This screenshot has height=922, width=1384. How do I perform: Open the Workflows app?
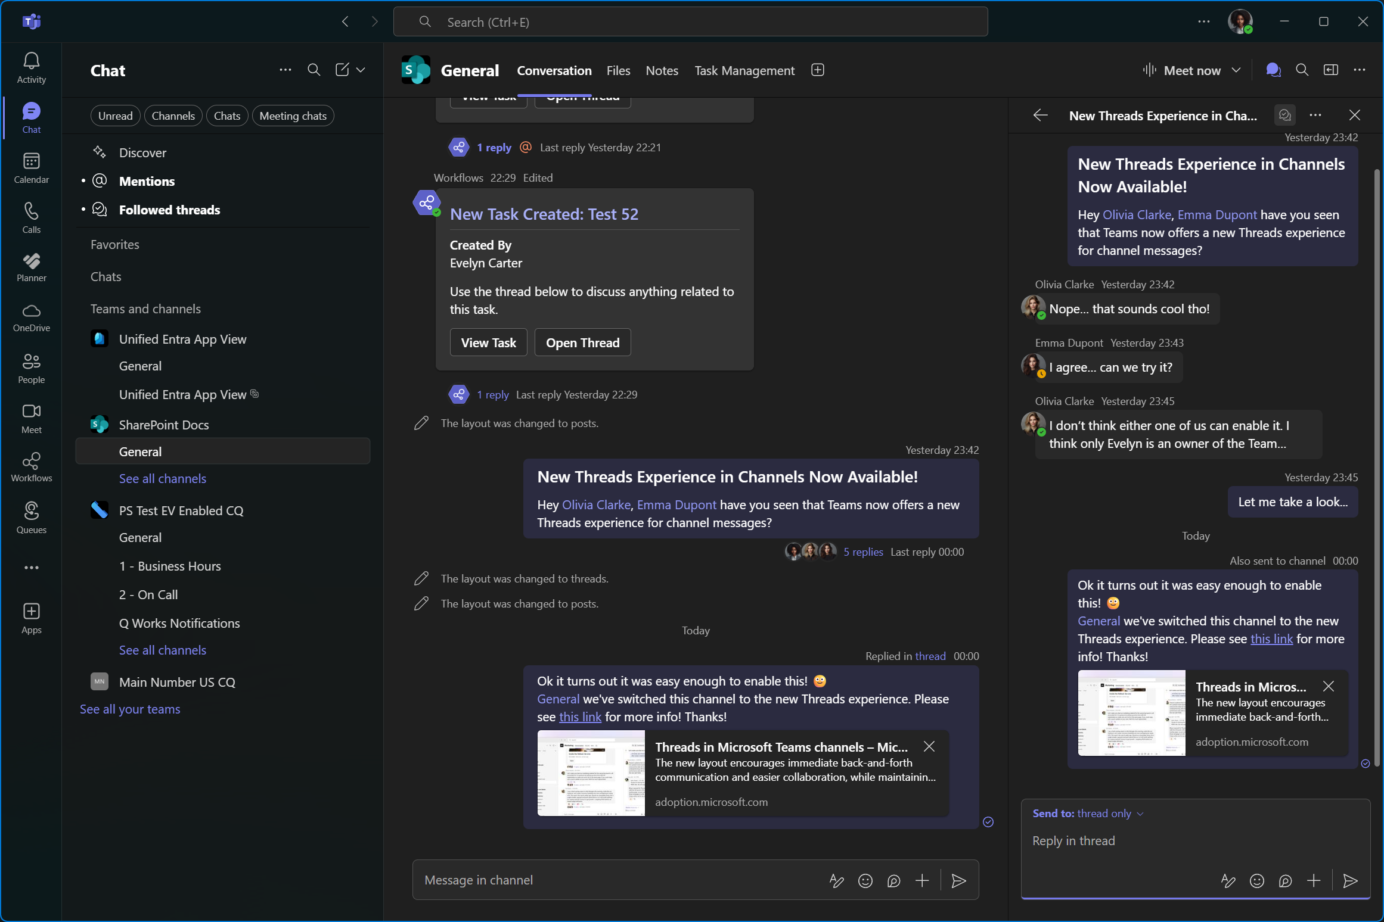[x=31, y=468]
